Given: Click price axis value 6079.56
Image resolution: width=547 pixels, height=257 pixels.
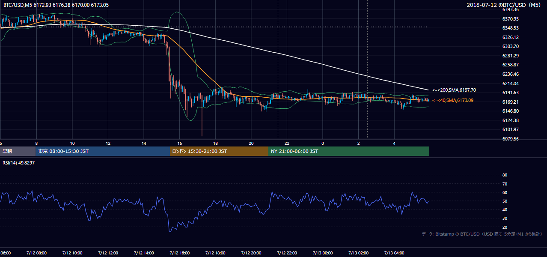Looking at the screenshot, I should (510, 139).
